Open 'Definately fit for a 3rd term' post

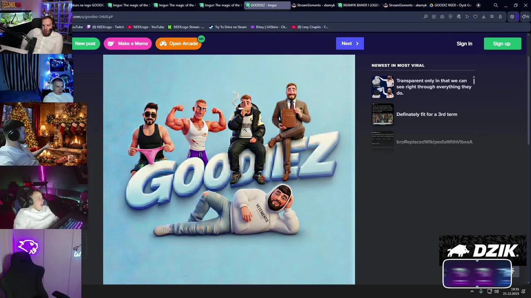coord(426,114)
